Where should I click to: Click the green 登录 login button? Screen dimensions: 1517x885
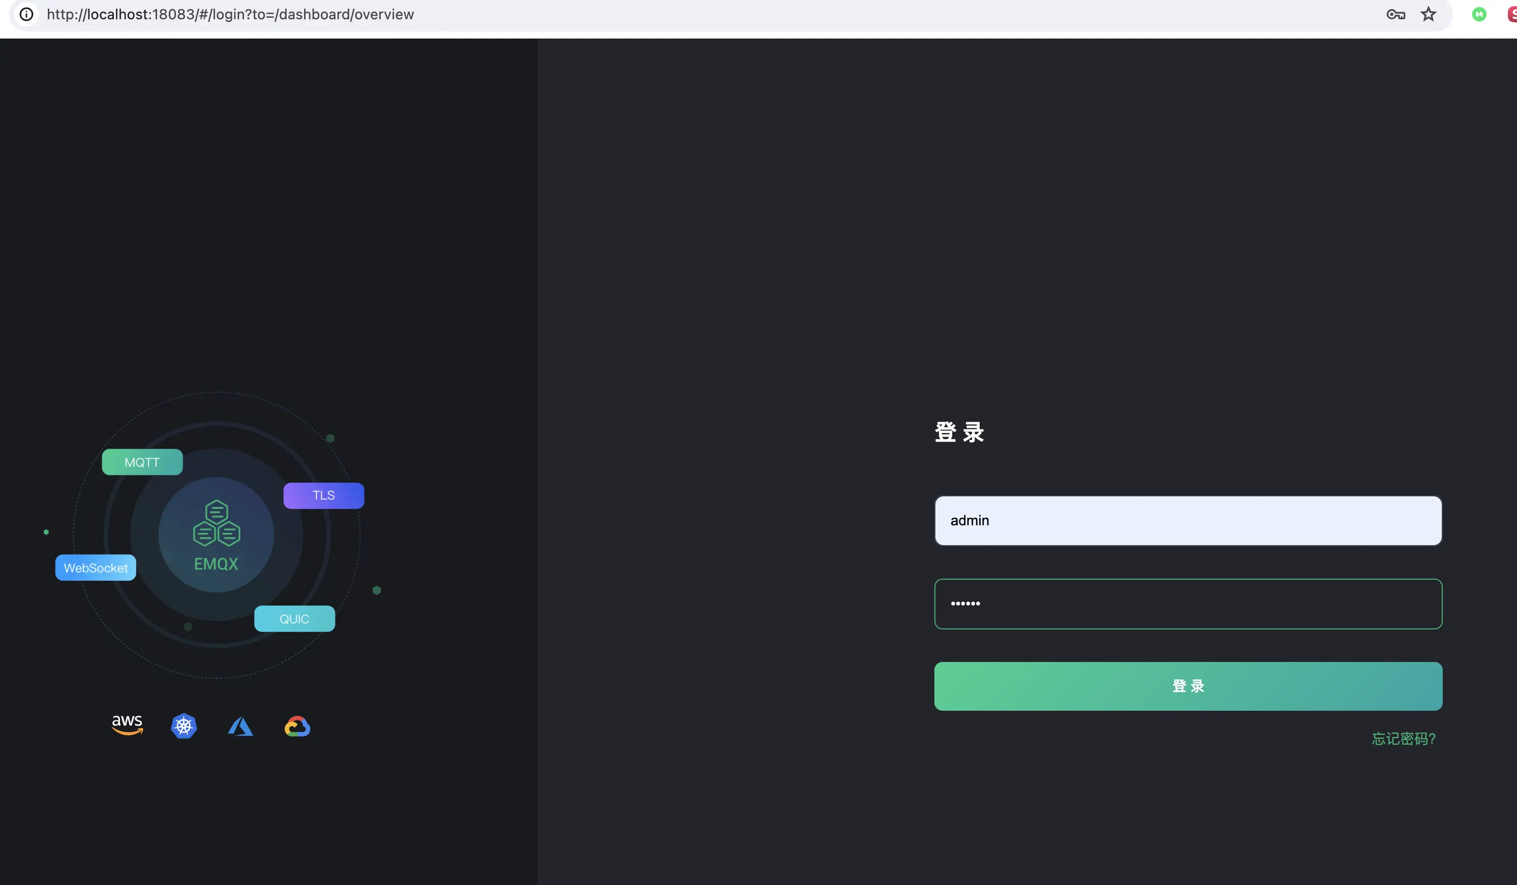tap(1188, 686)
